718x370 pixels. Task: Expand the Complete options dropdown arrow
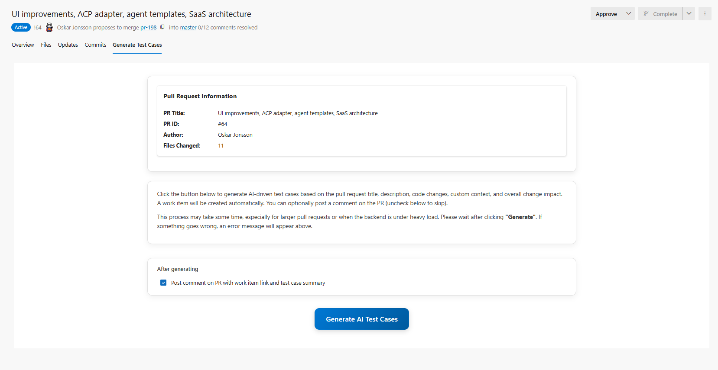point(689,14)
